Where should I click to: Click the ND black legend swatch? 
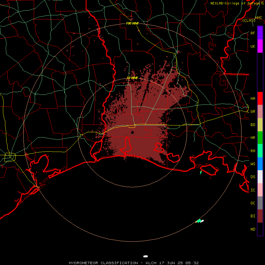pos(260,229)
